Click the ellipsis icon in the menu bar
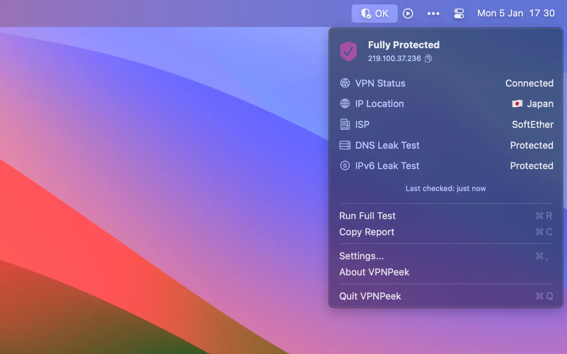The width and height of the screenshot is (567, 354). pos(433,13)
